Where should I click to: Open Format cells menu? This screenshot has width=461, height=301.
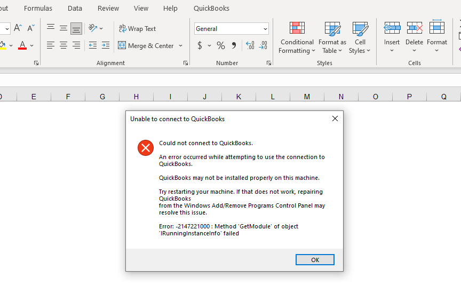point(437,37)
